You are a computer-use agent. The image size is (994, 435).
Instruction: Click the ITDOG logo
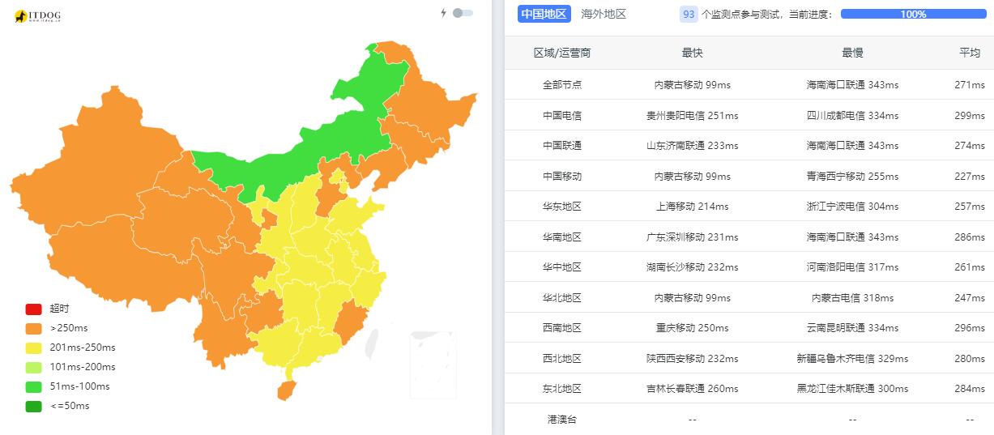pyautogui.click(x=37, y=16)
